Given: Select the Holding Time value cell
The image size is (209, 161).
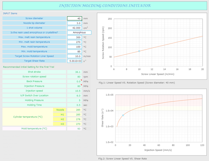Looking at the screenshot, I should [x=75, y=105].
